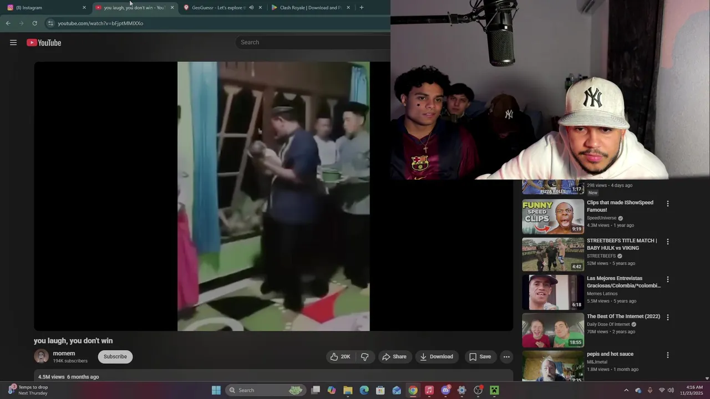Switch to the Instagram tab
710x399 pixels.
pos(47,8)
